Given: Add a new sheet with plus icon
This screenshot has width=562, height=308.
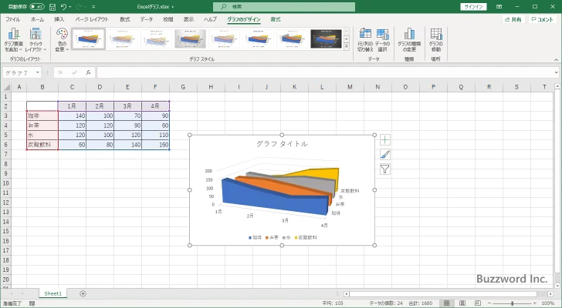Looking at the screenshot, I should coord(83,293).
